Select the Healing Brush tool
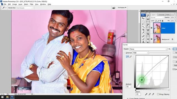The image size is (177, 99). (x=143, y=36)
